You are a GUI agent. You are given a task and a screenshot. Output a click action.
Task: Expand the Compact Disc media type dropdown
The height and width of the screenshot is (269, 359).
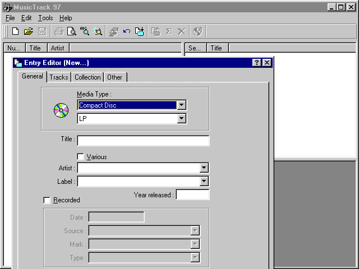click(181, 105)
